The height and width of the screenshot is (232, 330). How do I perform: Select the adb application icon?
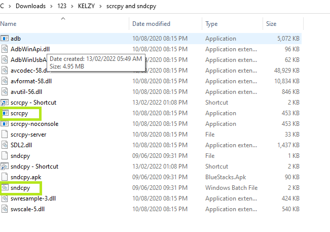point(5,39)
